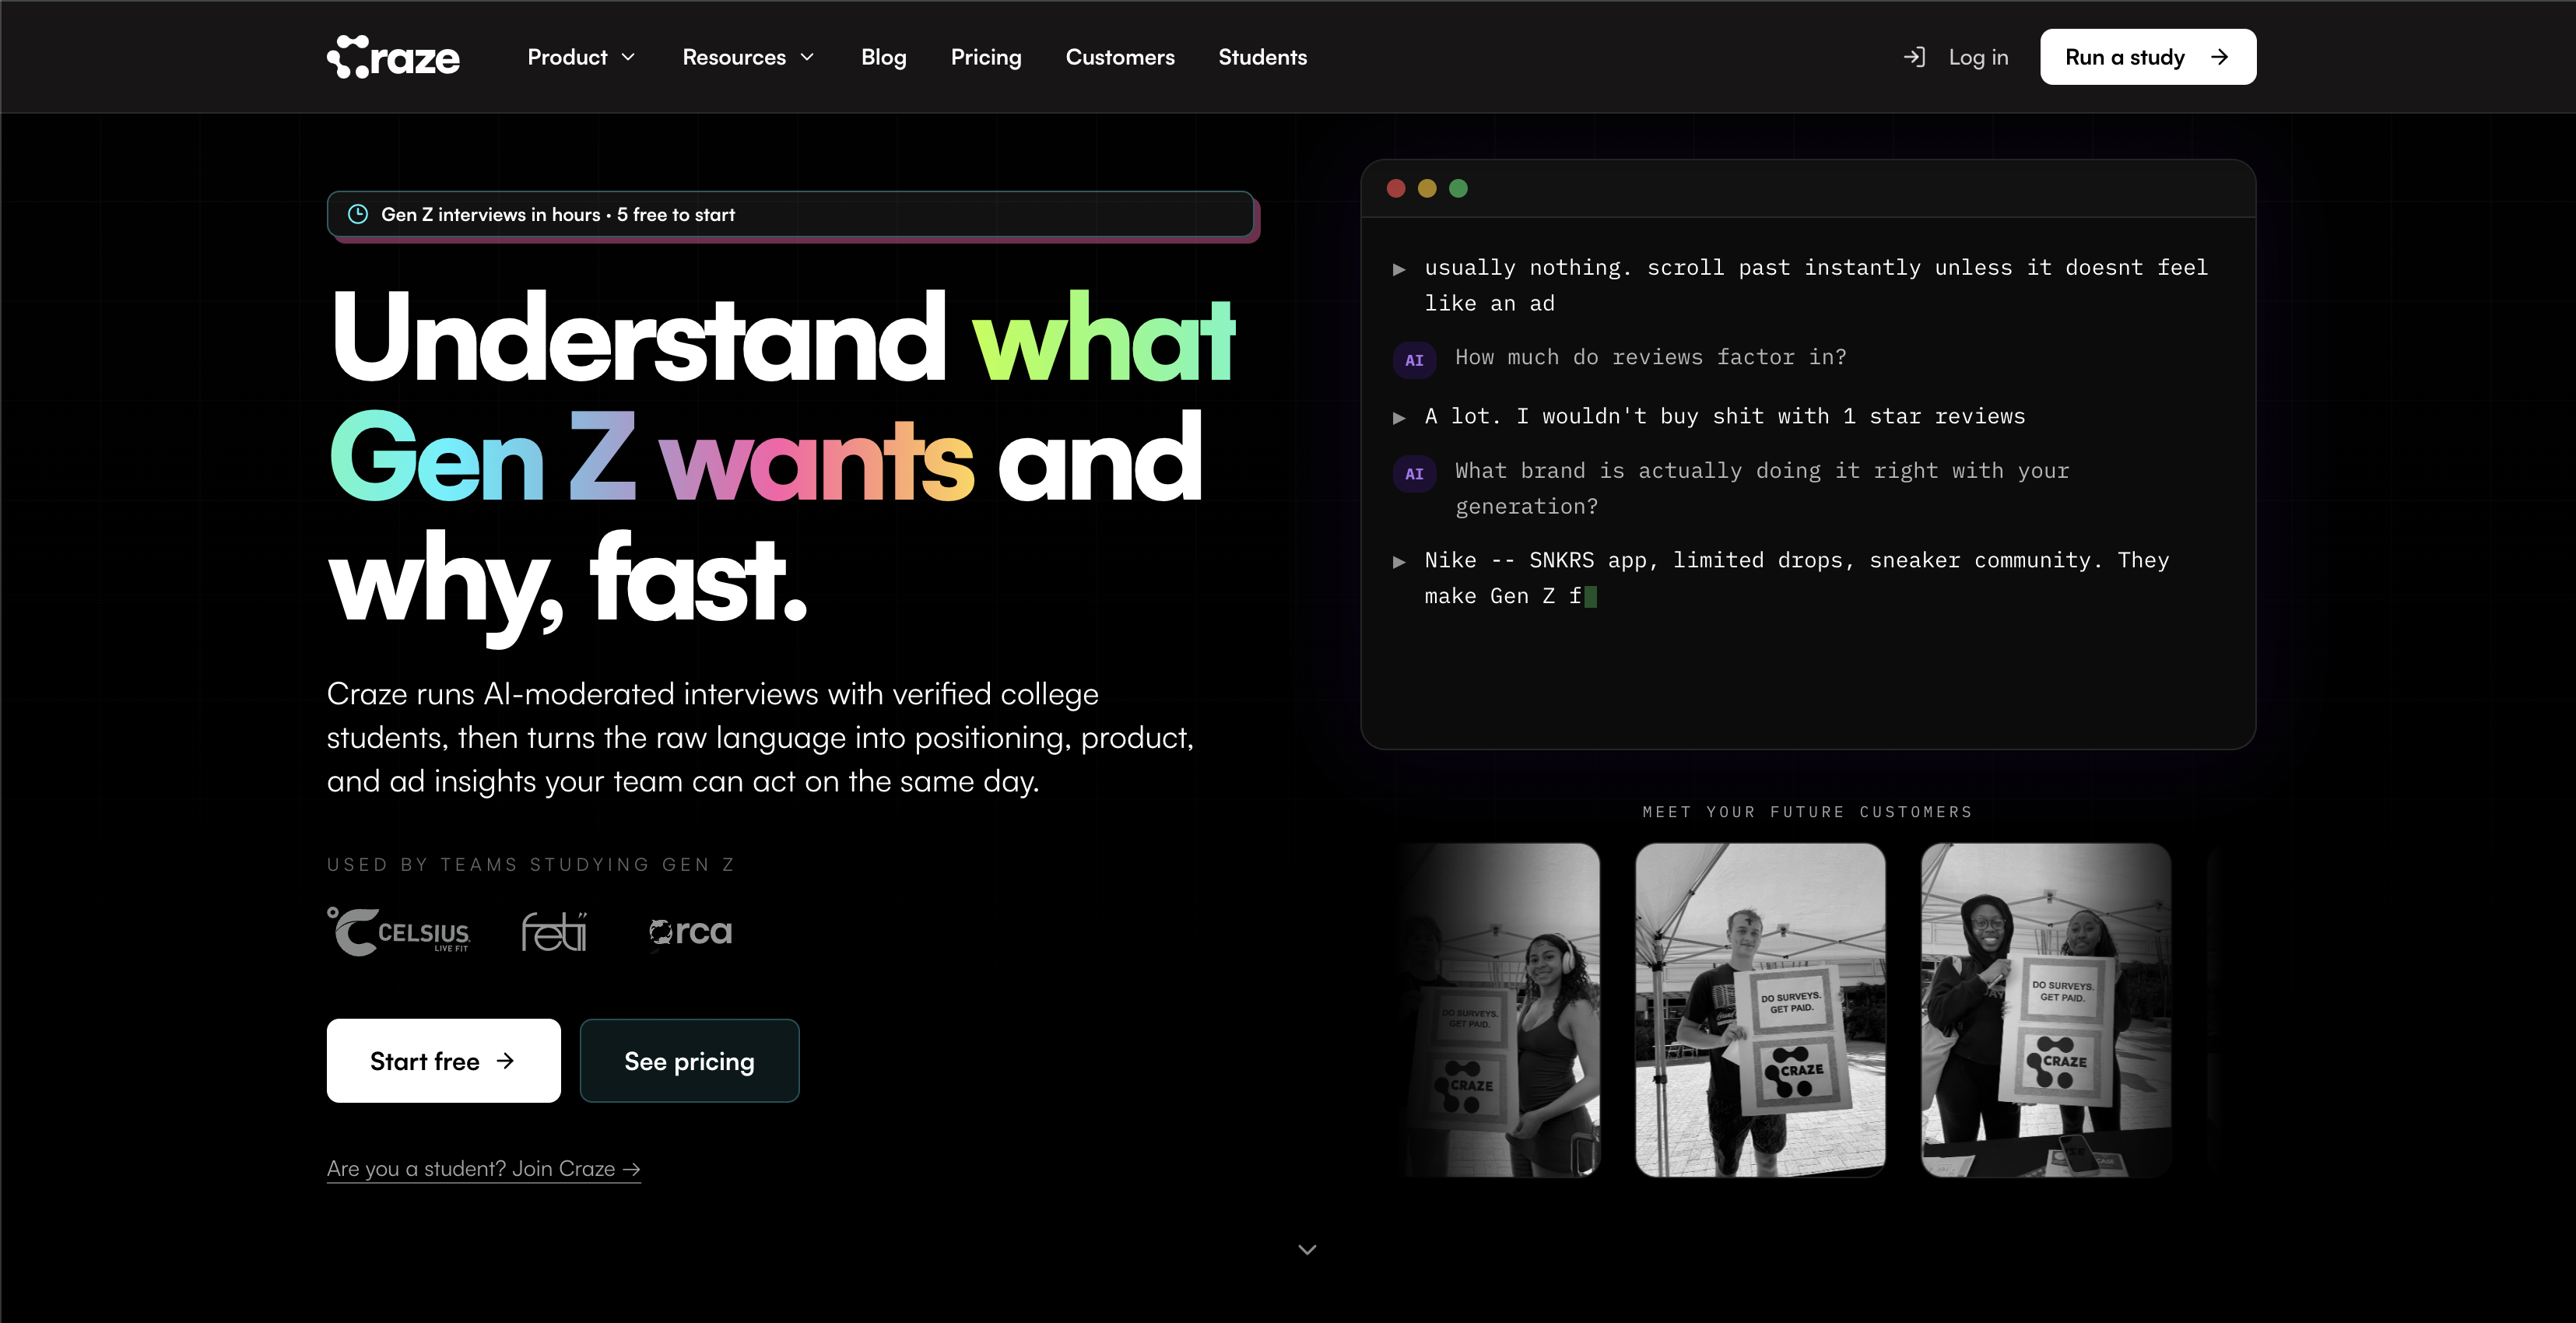Click the Feti logo
The width and height of the screenshot is (2576, 1323).
pyautogui.click(x=554, y=931)
